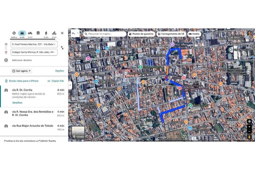Collapse the side panel using the arrow

point(70,85)
